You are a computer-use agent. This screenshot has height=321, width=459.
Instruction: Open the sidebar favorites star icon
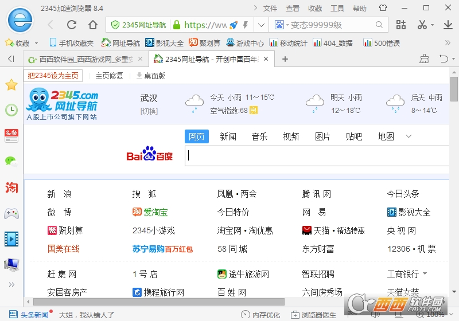click(11, 85)
